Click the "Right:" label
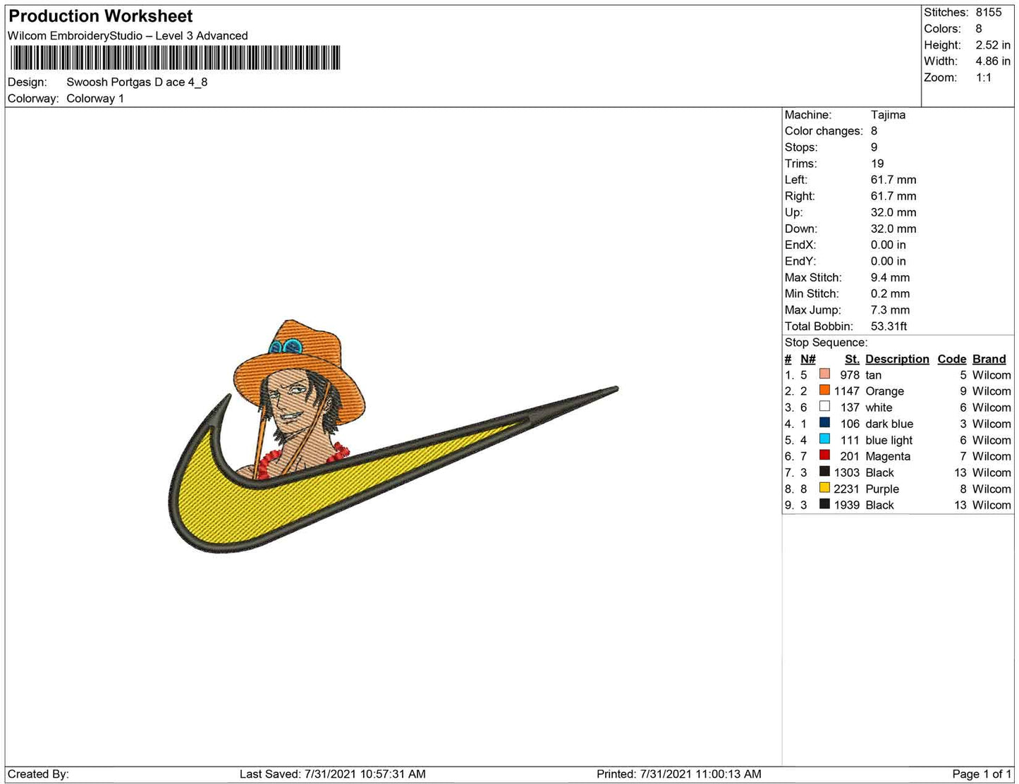This screenshot has width=1019, height=784. pyautogui.click(x=800, y=196)
